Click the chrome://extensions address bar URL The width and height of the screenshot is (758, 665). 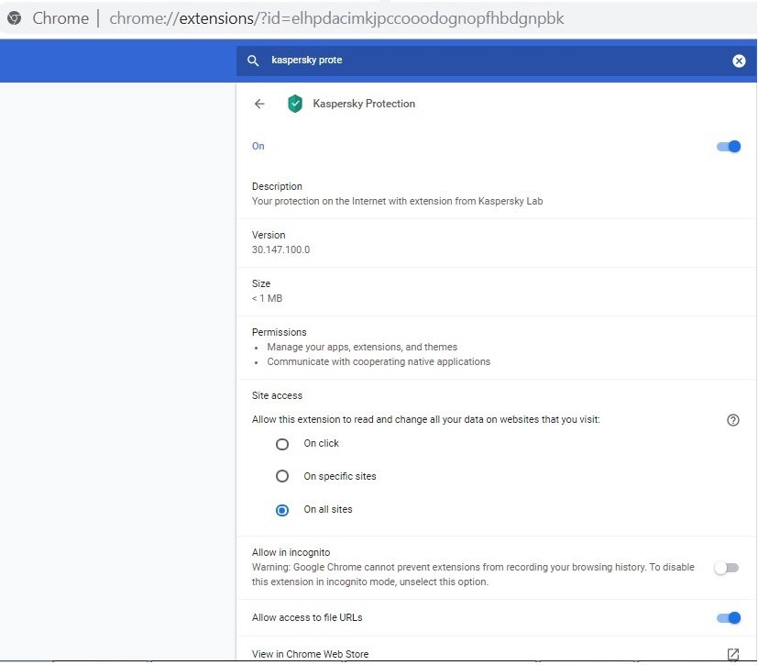click(x=336, y=18)
